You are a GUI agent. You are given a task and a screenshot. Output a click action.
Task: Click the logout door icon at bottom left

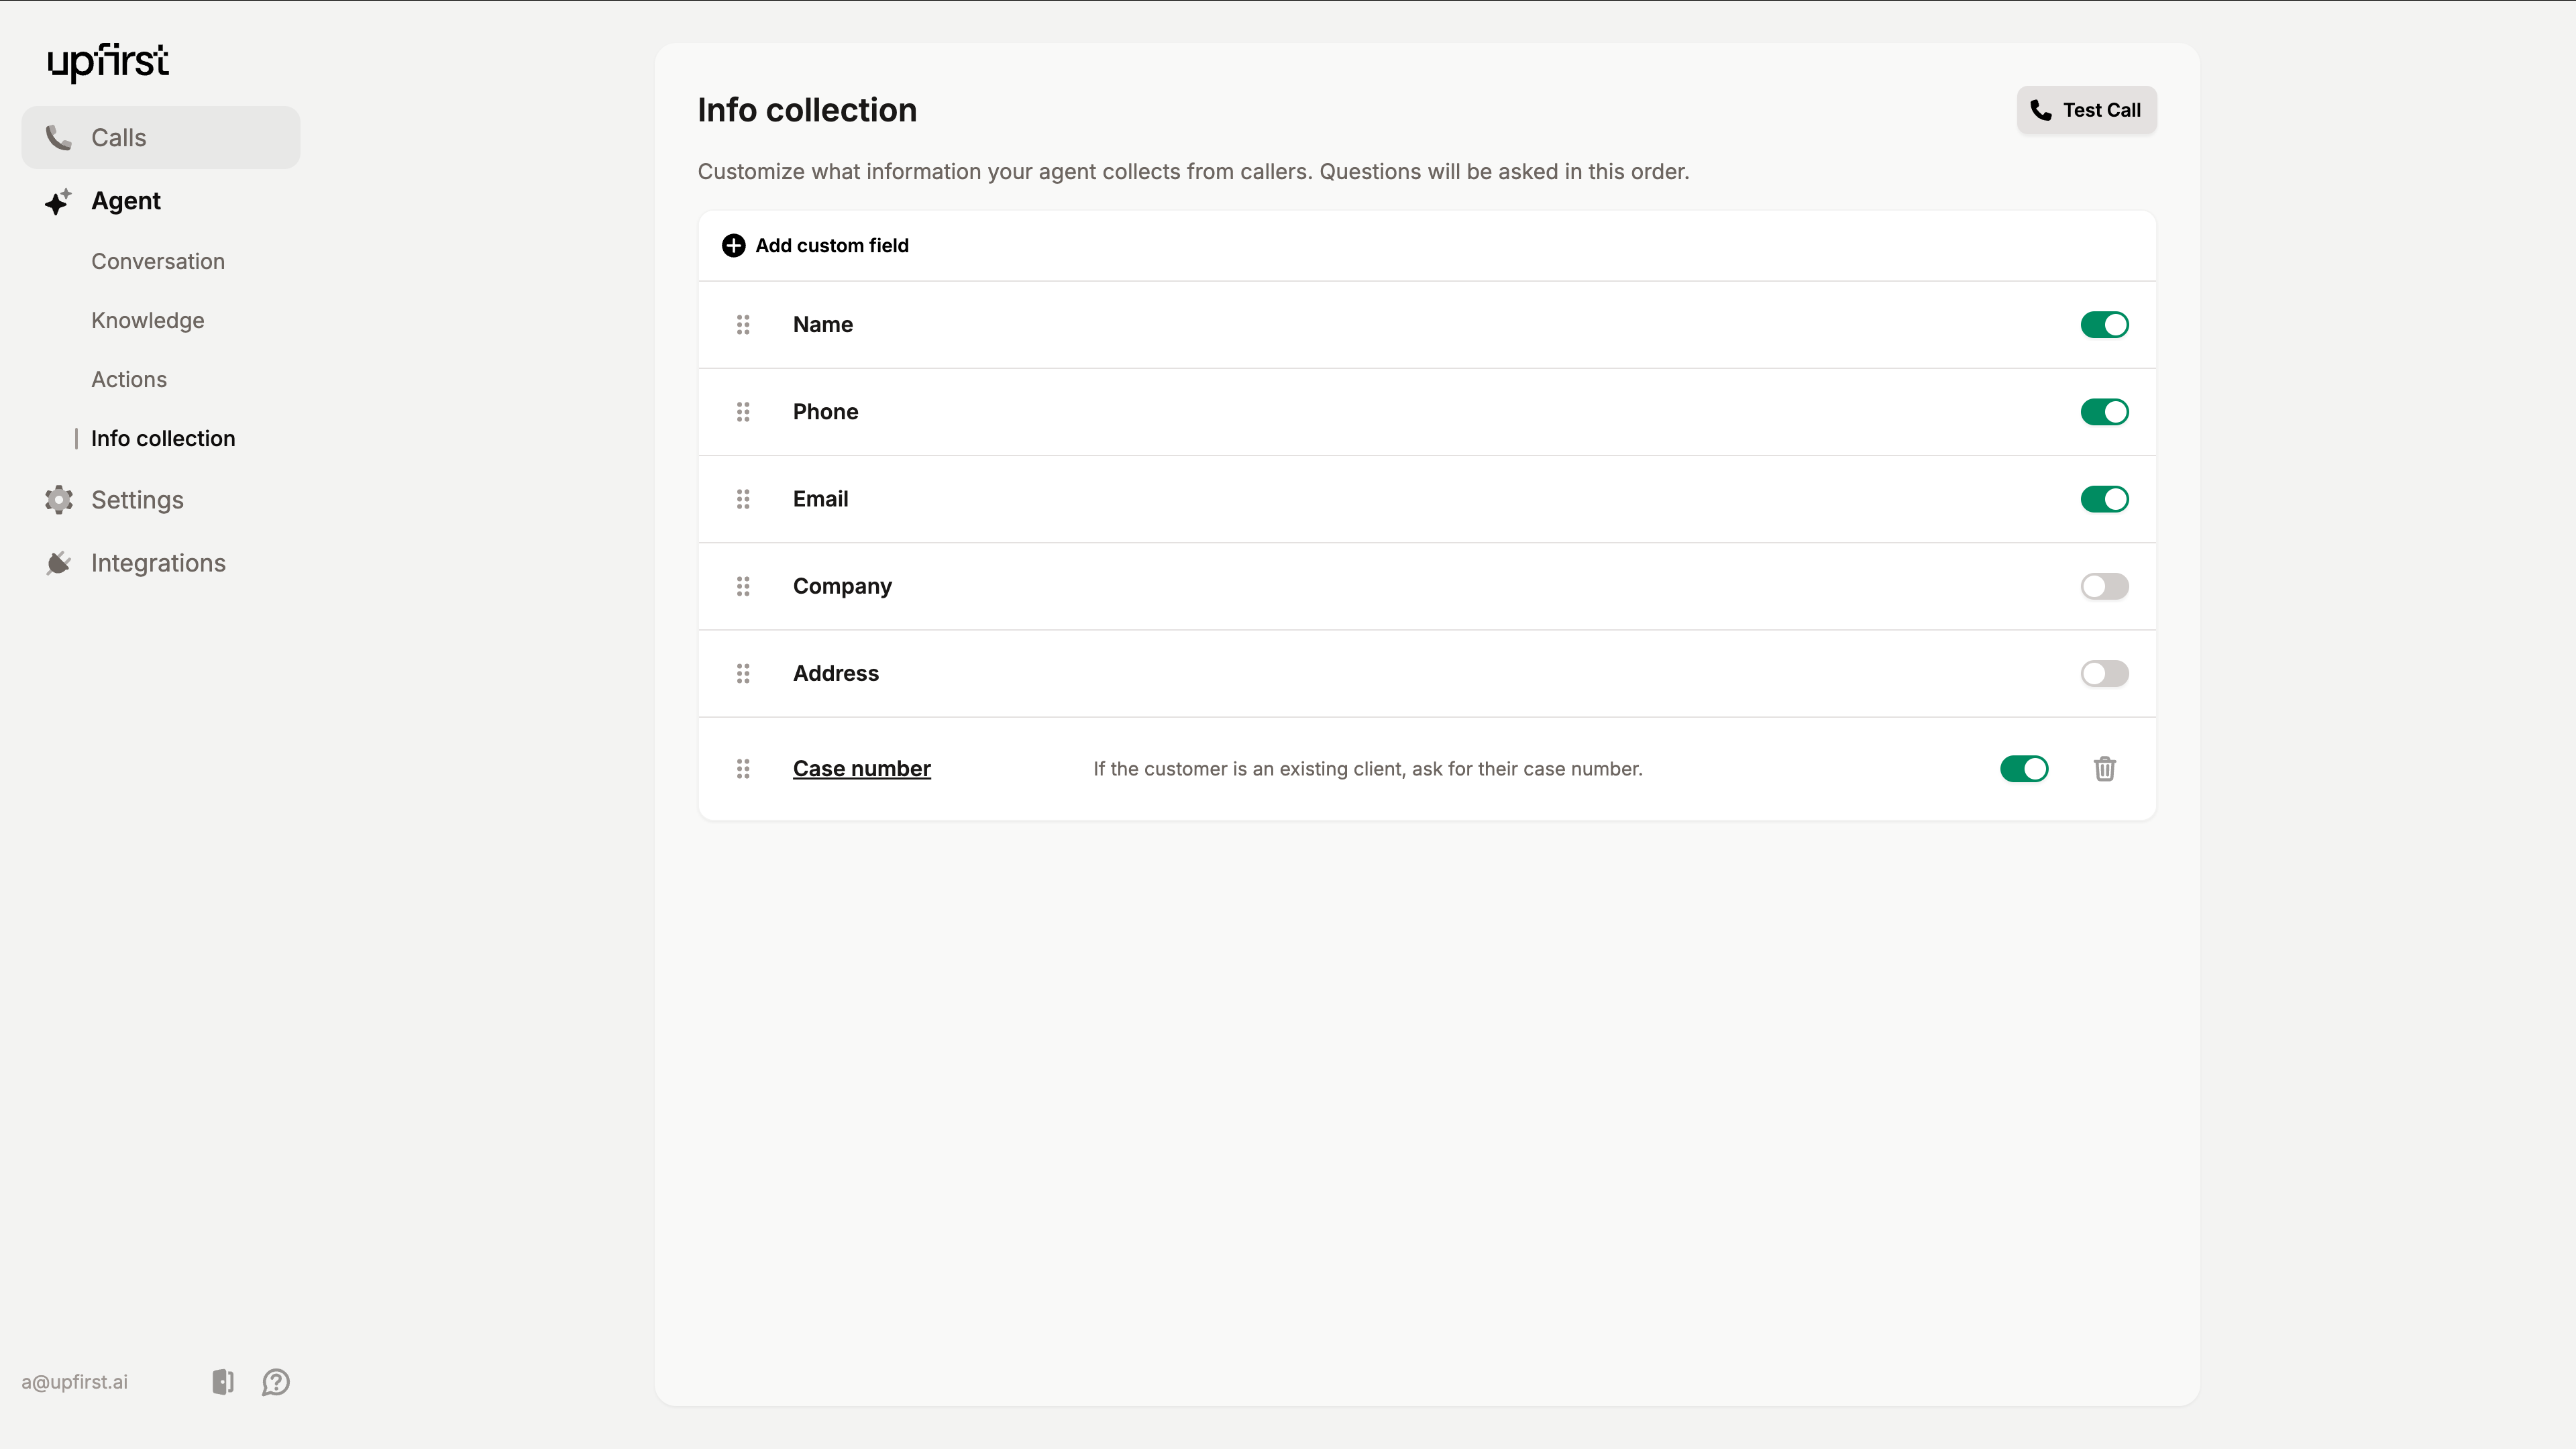[223, 1381]
